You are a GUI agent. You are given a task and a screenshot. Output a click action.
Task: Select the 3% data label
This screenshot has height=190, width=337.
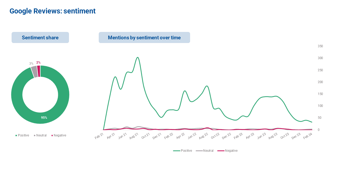(x=31, y=64)
